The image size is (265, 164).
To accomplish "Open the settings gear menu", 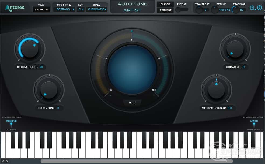I will [x=252, y=8].
